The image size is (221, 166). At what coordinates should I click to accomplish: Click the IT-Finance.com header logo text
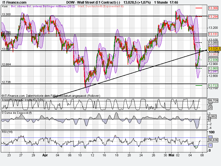coord(14,2)
